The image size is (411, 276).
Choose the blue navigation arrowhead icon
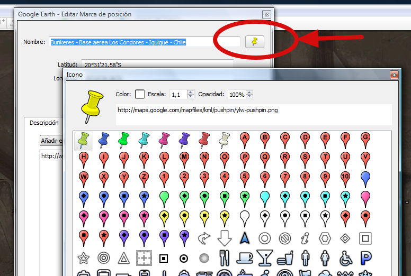pos(245,238)
